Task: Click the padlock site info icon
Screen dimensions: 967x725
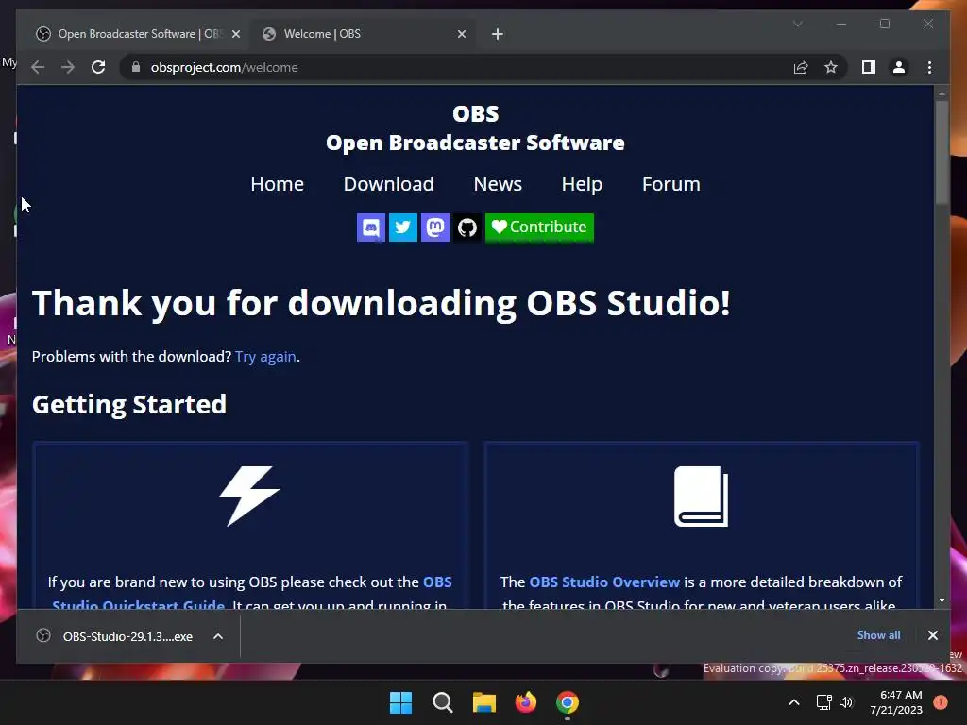Action: [136, 67]
